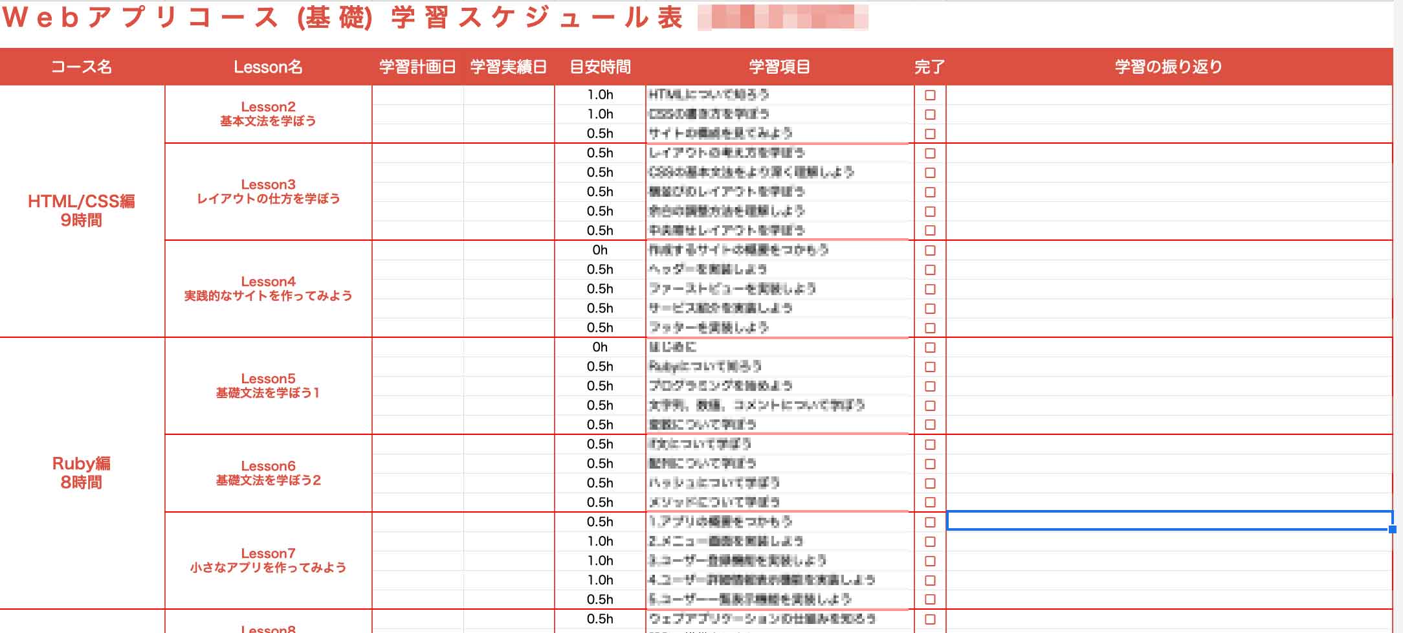Select the 学習項目 cell 文字列、数値、コメントについて学ぼう

[x=780, y=406]
